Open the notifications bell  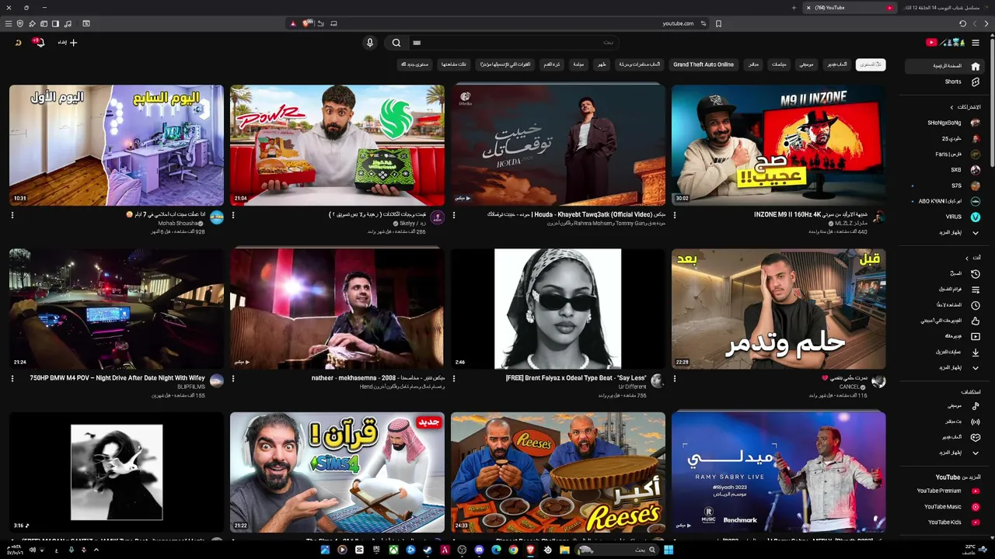click(x=39, y=43)
